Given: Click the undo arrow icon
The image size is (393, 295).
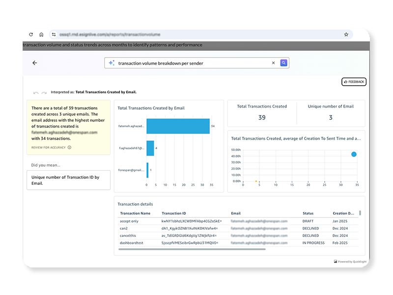Looking at the screenshot, I should [x=36, y=92].
